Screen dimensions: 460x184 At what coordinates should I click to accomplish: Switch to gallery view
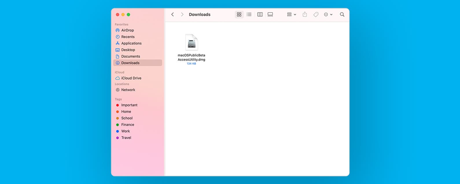pyautogui.click(x=270, y=14)
